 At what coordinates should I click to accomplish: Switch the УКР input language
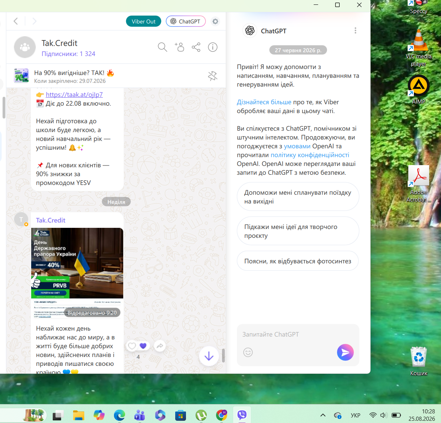[356, 415]
